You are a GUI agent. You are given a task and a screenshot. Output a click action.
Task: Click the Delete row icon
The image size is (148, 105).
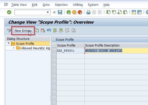tap(43, 31)
